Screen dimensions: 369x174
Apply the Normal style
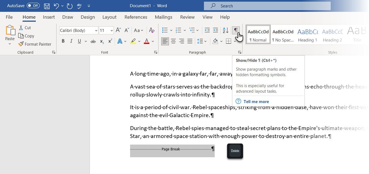(258, 35)
